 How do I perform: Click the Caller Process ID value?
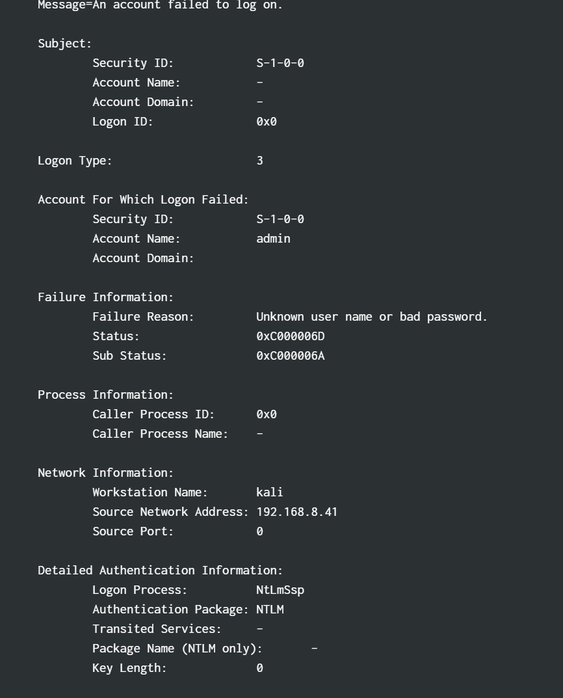pos(267,414)
